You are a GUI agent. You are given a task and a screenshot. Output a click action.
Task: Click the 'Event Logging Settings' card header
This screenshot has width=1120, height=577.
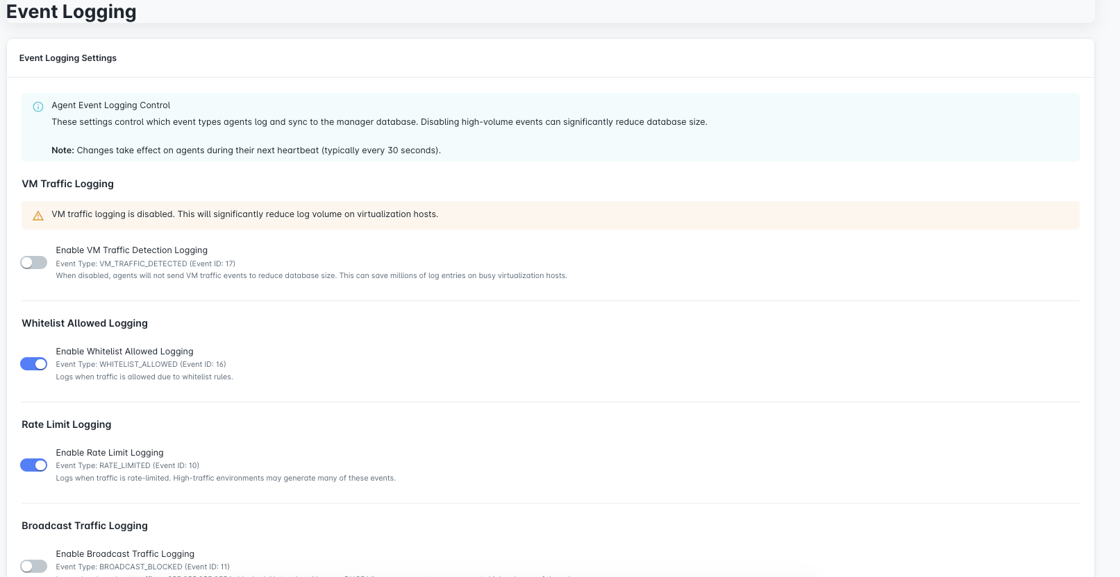[68, 58]
